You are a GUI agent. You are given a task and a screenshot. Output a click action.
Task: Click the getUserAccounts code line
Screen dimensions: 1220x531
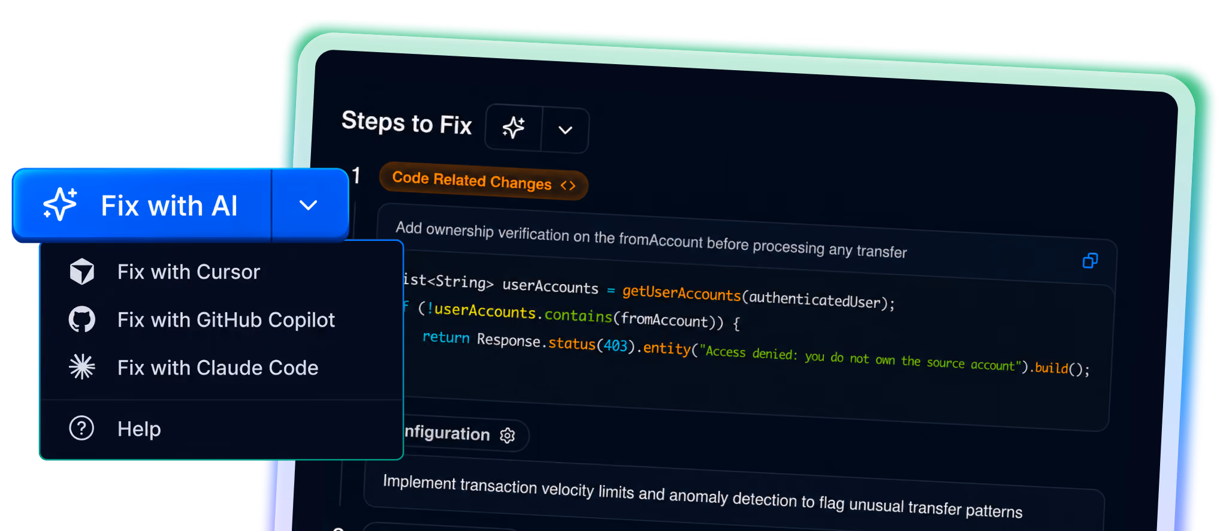[x=649, y=291]
